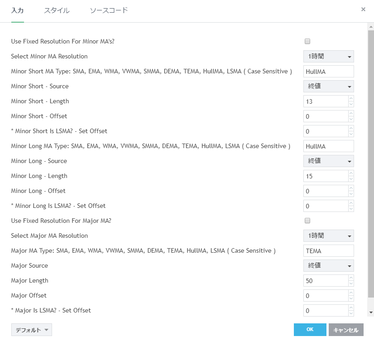374x346 pixels.
Task: Select the 入力 tab
Action: pyautogui.click(x=17, y=10)
